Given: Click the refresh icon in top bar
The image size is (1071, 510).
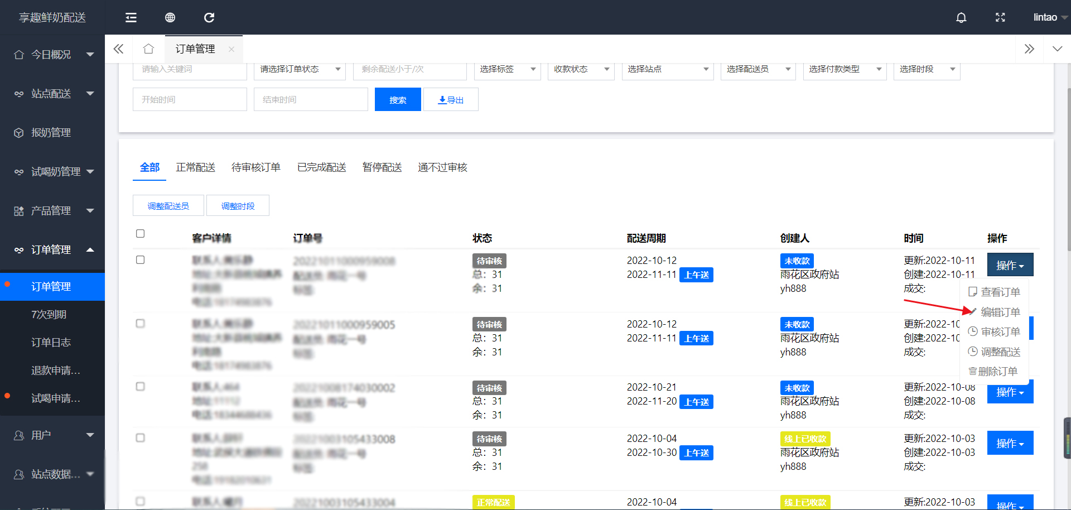Looking at the screenshot, I should [x=209, y=18].
